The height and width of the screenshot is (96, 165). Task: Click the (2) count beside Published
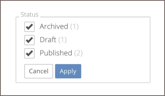(78, 53)
